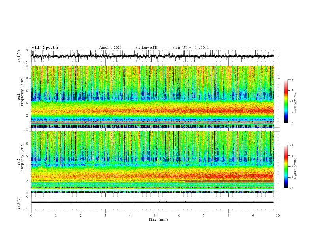Click the "6" minute tick label
Screen dimensions: 313x242
179,216
